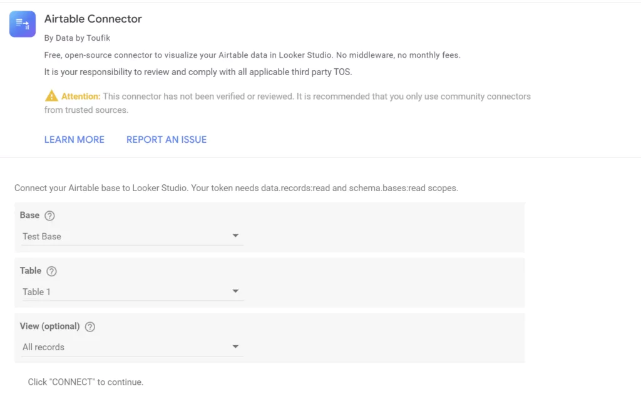Expand the Table dropdown arrow
Screen dimensions: 641x401
click(235, 291)
